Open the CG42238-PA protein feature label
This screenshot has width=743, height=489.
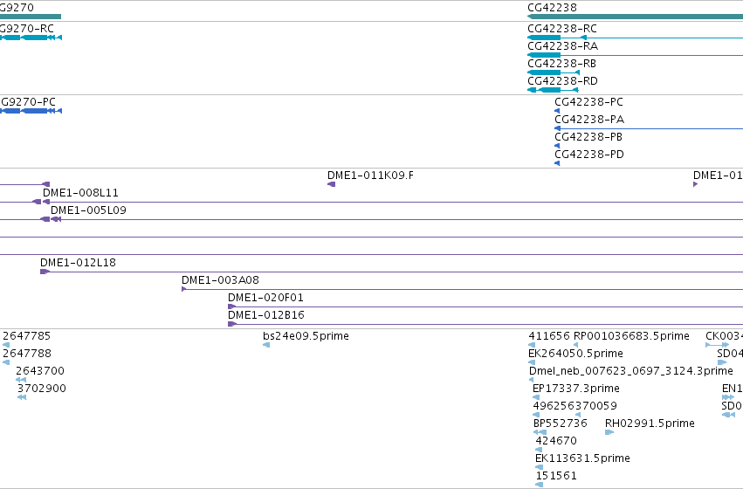coord(589,120)
